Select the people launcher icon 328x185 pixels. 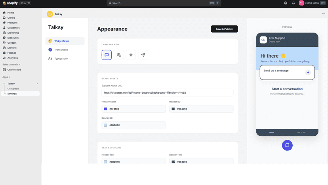pyautogui.click(x=118, y=55)
